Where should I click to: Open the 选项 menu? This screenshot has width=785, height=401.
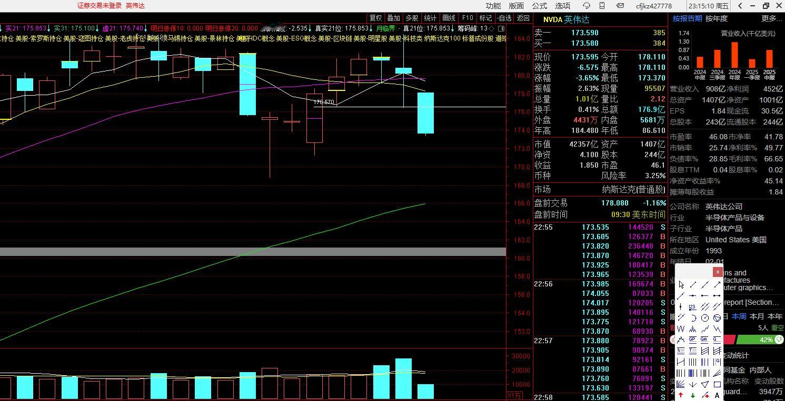[x=563, y=6]
